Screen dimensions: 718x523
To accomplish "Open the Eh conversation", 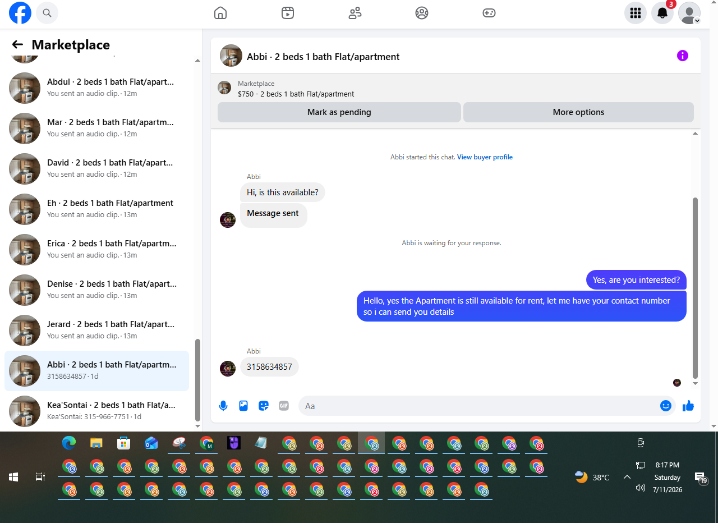I will [x=96, y=209].
